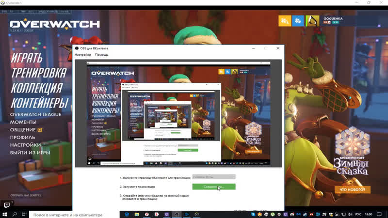Select ТРЕНИРОВКА in Overwatch menu
The height and width of the screenshot is (218, 388).
39,73
